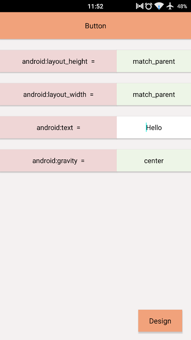Open the layout_width match_parent value dropdown
Image resolution: width=191 pixels, height=340 pixels.
tap(154, 94)
